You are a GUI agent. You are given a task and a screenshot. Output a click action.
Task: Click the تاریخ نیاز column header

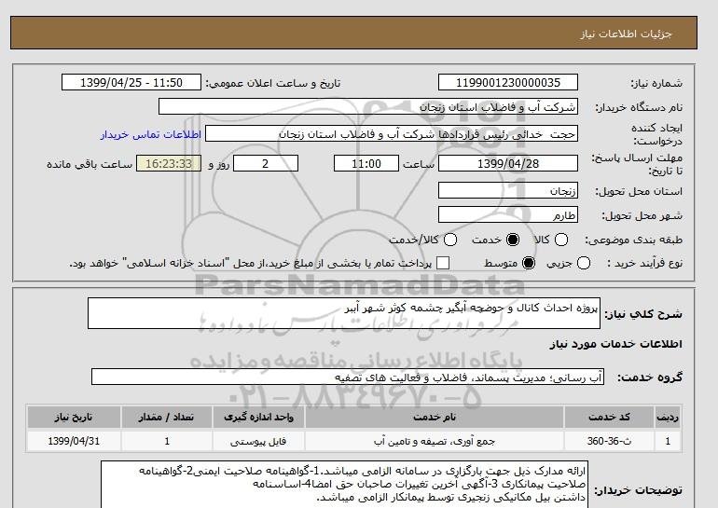74,417
